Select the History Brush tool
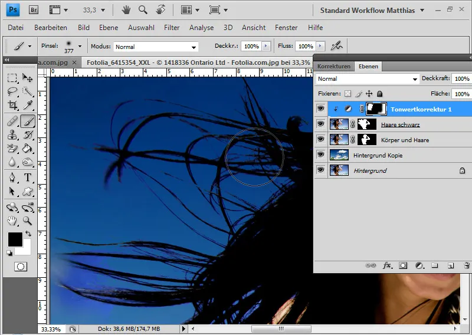Screen dimensions: 472x335 (28, 134)
